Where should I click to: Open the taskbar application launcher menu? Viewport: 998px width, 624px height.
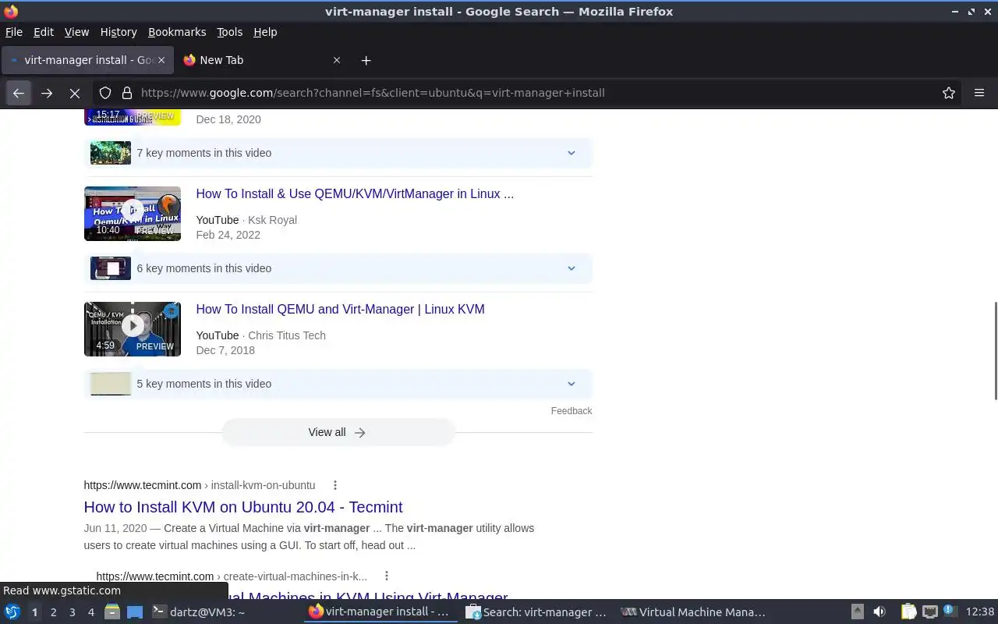pyautogui.click(x=12, y=612)
